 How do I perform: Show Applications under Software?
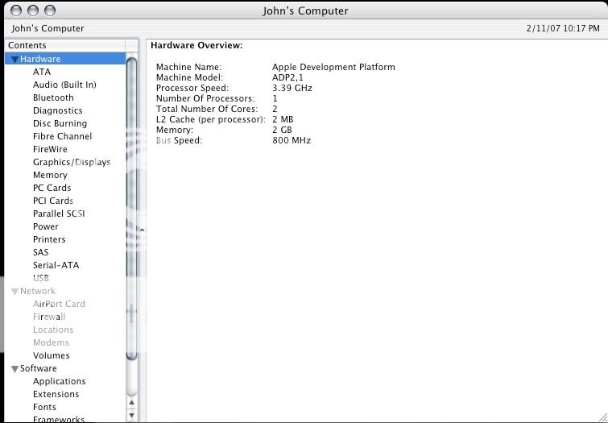[59, 381]
